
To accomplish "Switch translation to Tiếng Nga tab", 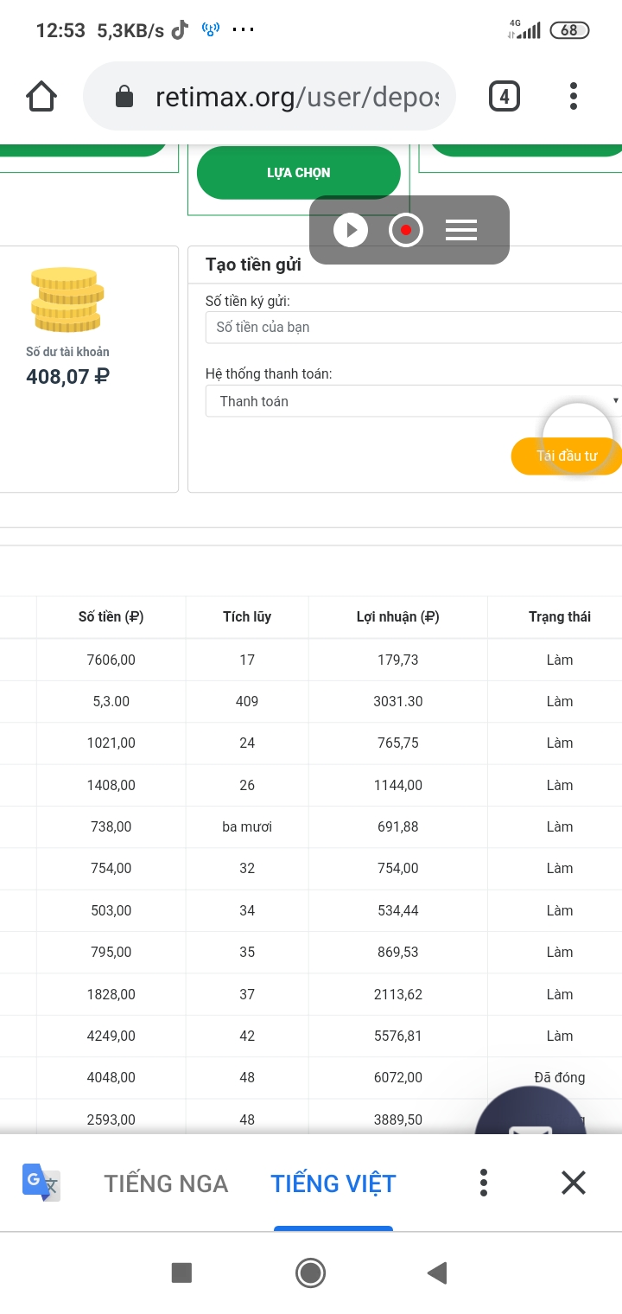I will [166, 1183].
